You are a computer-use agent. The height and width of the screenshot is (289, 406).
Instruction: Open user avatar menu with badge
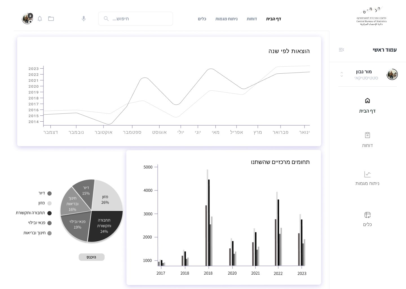pos(27,19)
